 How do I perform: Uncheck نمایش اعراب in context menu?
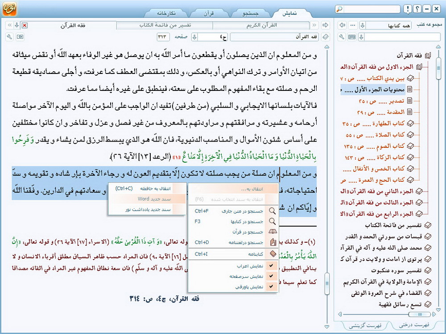click(x=271, y=266)
